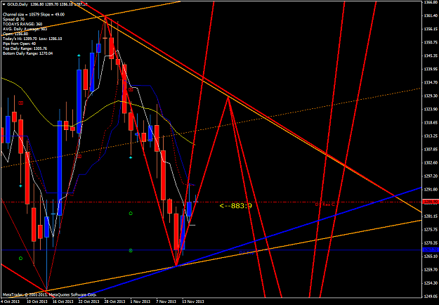This screenshot has height=305, width=439.
Task: Click the 1281.15 price axis label
Action: (431, 216)
